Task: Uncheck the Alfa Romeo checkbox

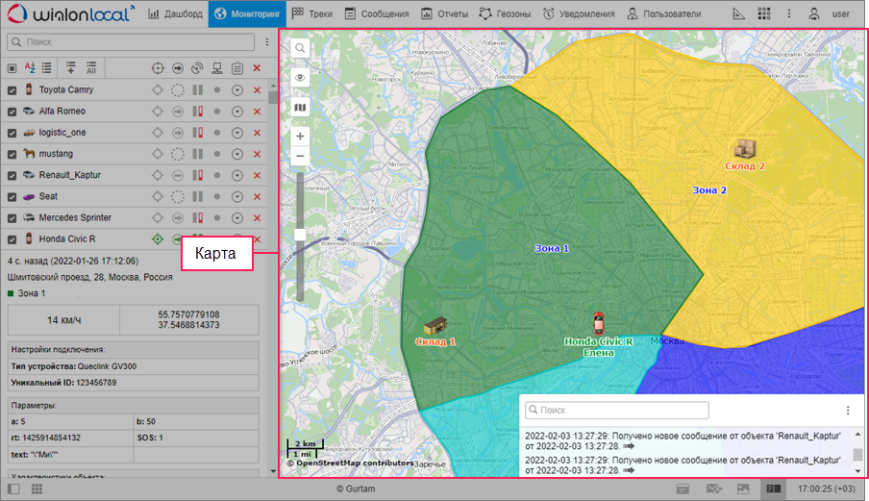Action: coord(12,112)
